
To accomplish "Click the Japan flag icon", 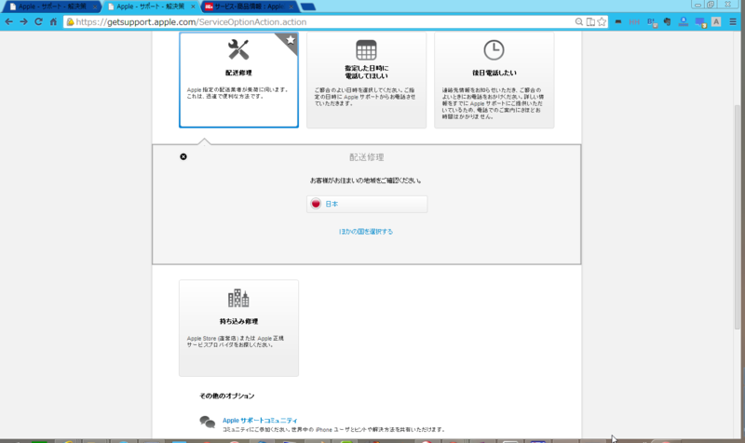I will click(316, 204).
